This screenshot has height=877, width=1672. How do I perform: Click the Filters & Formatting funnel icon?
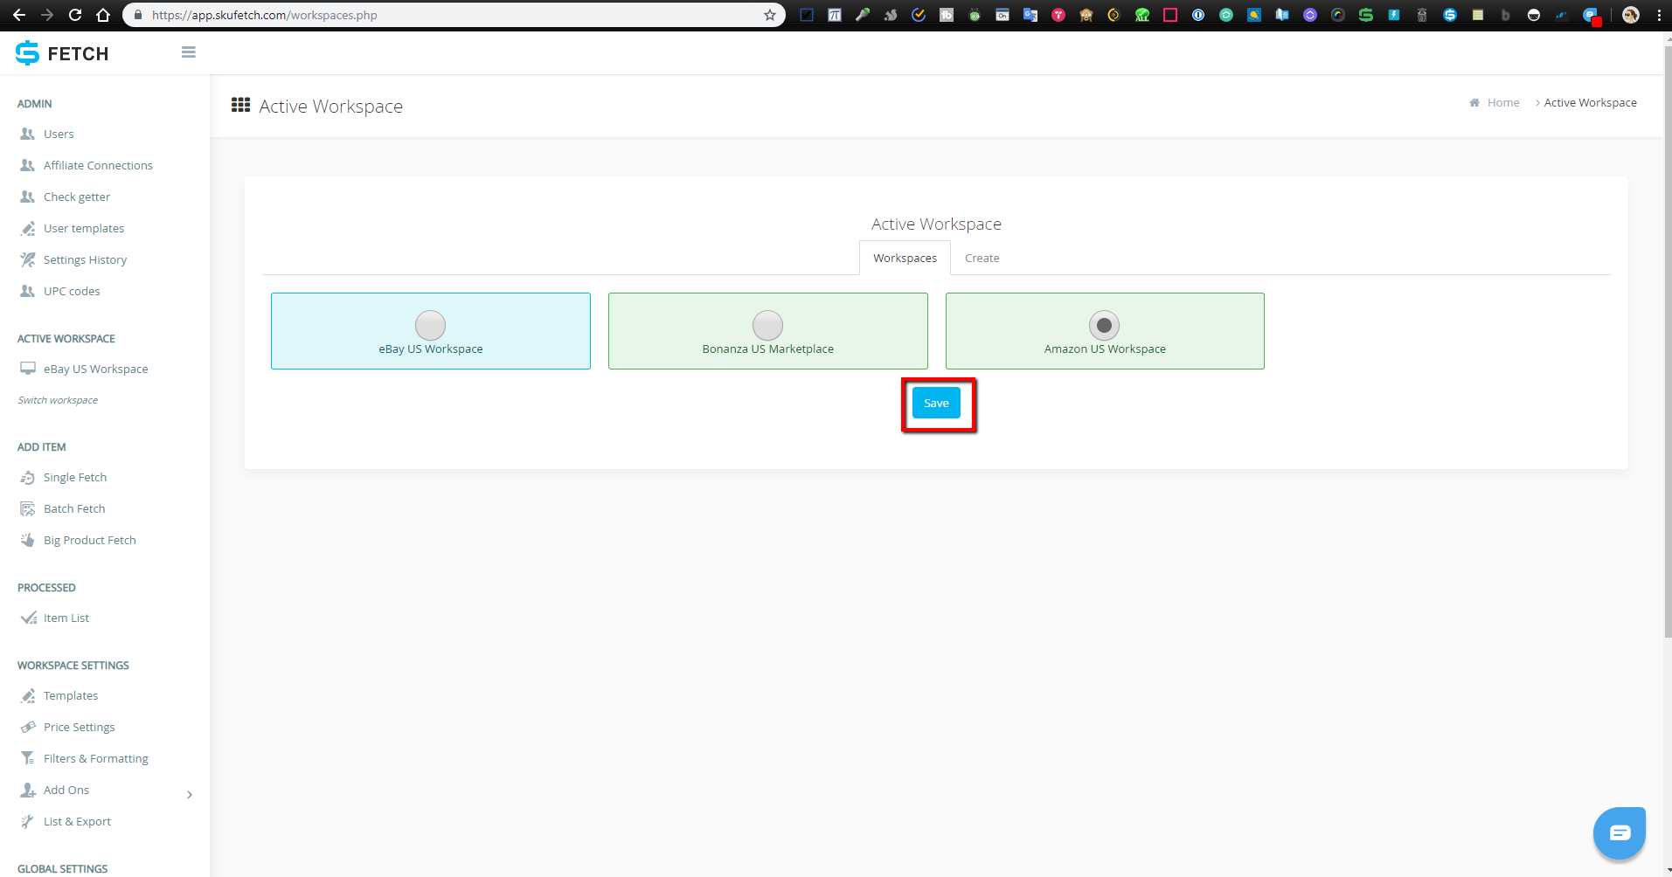coord(28,758)
